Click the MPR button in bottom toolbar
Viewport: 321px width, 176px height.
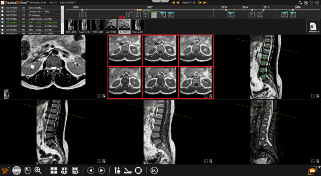click(x=16, y=170)
